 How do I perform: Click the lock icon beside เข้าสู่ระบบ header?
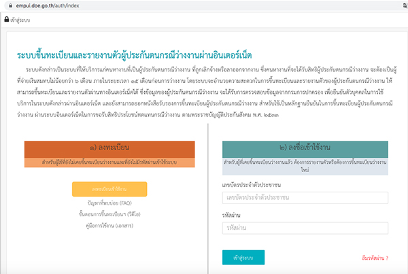click(7, 19)
